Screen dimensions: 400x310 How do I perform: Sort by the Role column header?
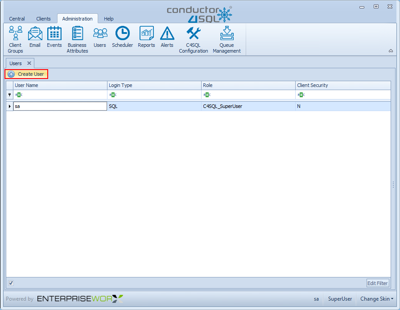248,85
